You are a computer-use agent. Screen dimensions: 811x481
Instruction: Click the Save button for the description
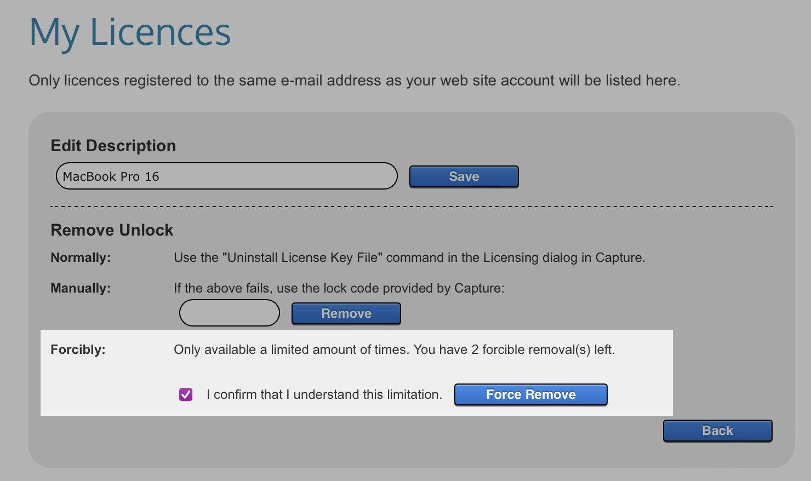(464, 176)
